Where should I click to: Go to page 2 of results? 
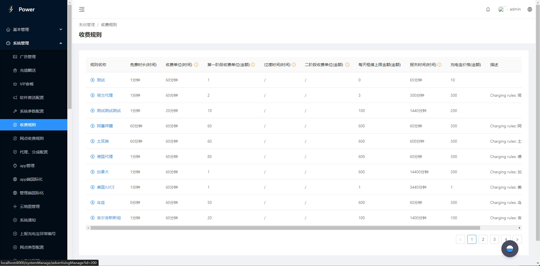[483, 239]
